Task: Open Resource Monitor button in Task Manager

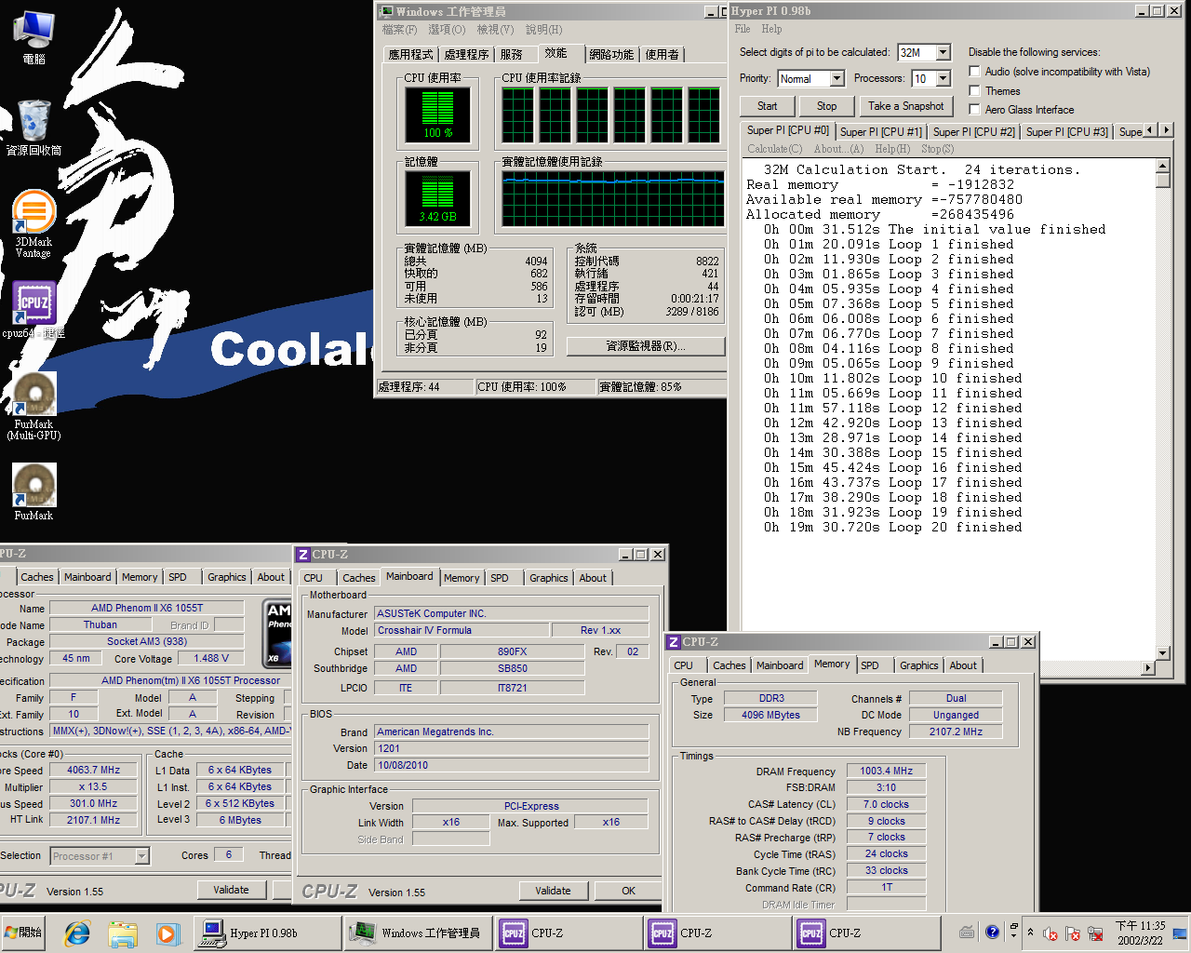Action: tap(646, 346)
